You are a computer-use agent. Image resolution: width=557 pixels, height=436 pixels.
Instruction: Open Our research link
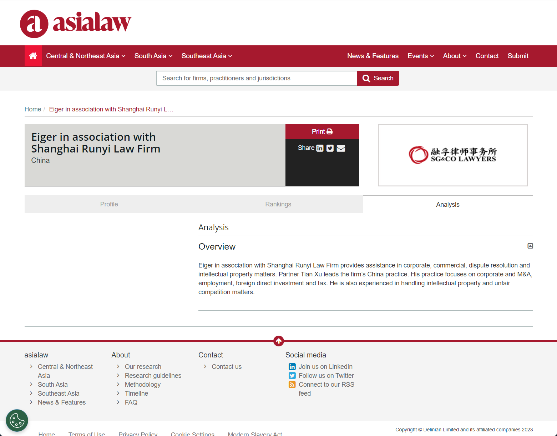143,367
